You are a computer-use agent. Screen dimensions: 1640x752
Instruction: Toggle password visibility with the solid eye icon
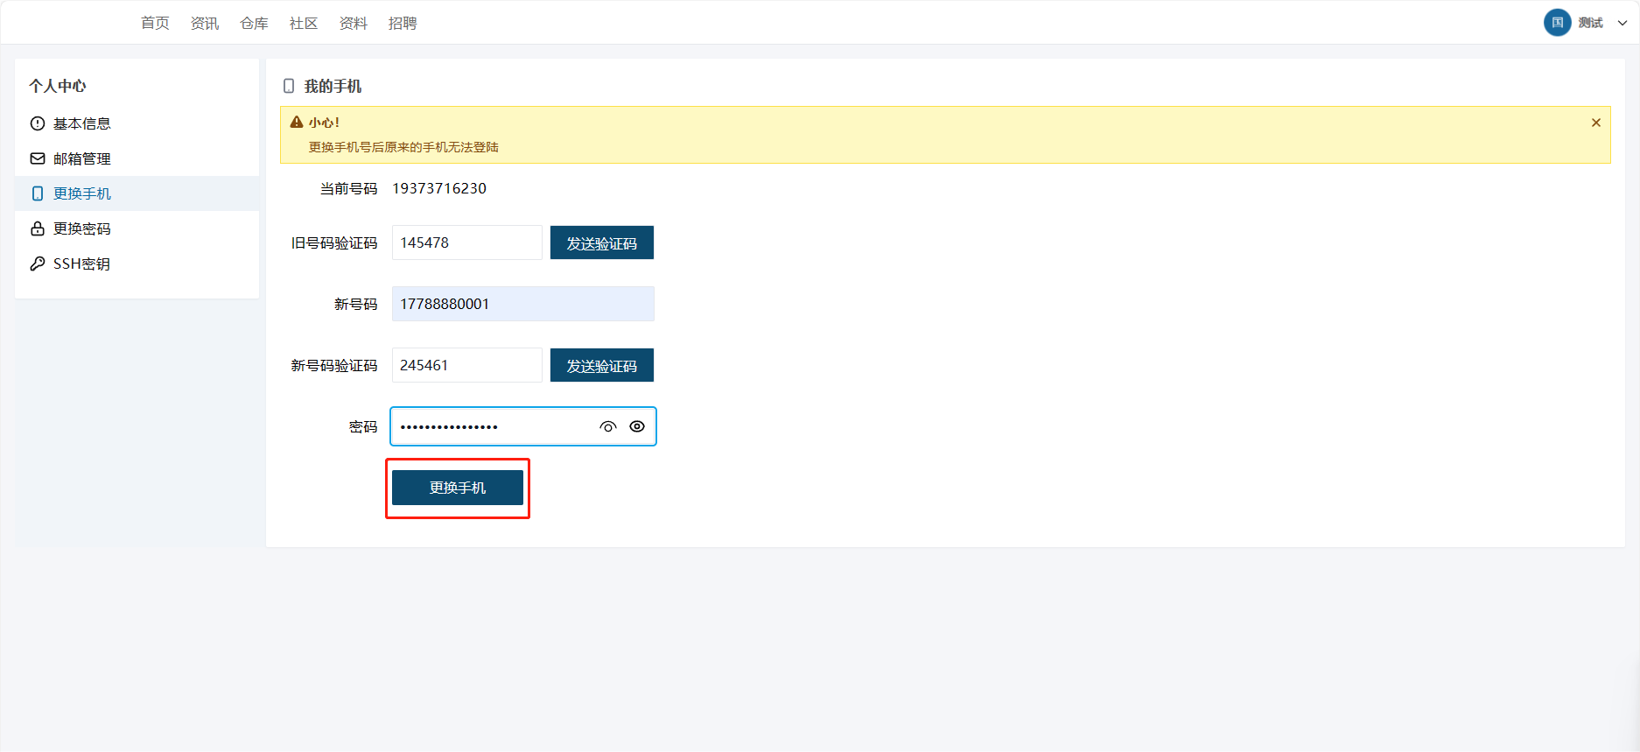click(x=637, y=426)
